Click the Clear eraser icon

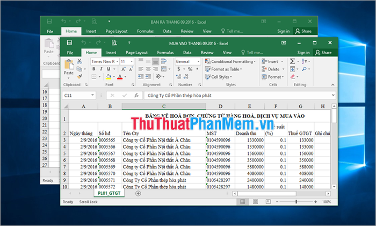click(x=293, y=76)
